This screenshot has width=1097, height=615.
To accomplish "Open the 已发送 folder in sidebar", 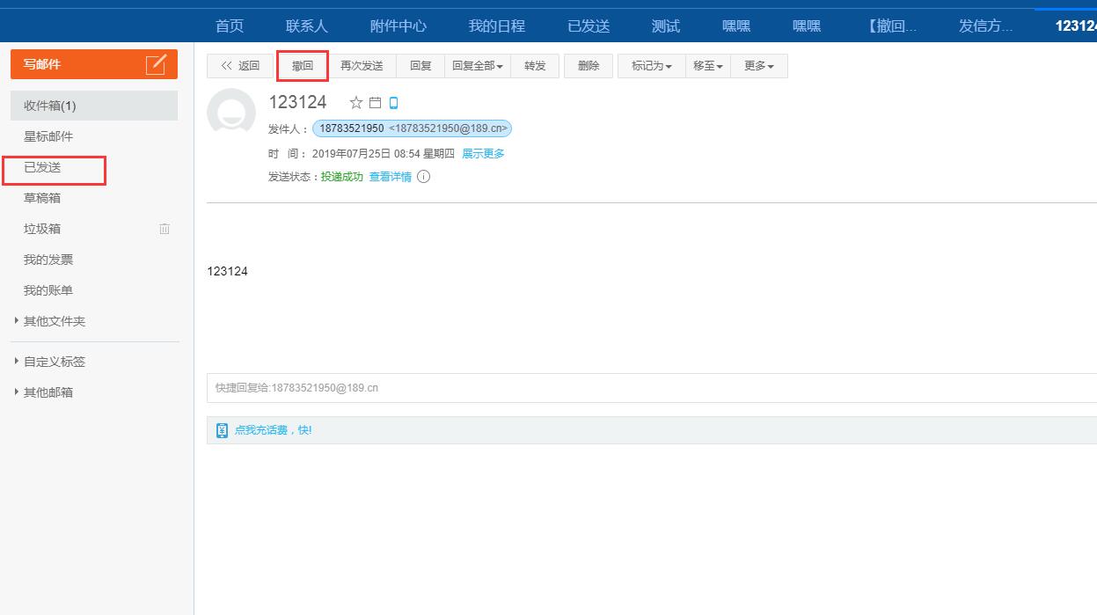I will [42, 167].
